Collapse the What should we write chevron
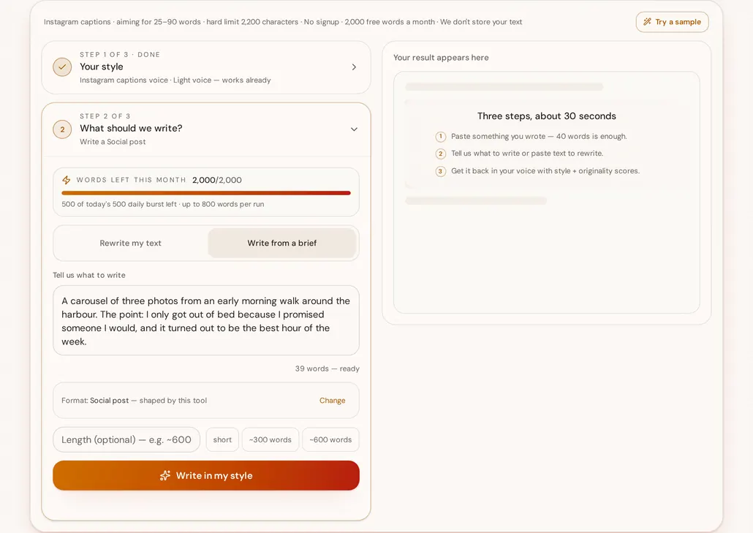The image size is (753, 533). click(354, 129)
